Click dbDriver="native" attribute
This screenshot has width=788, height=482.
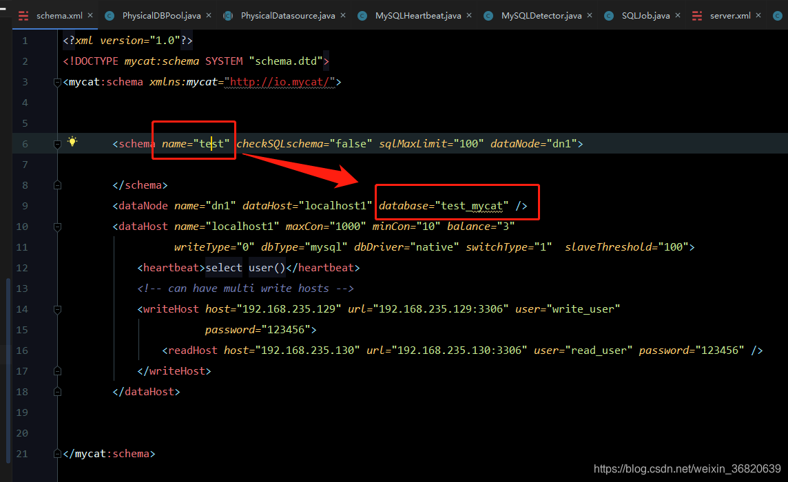pos(406,247)
